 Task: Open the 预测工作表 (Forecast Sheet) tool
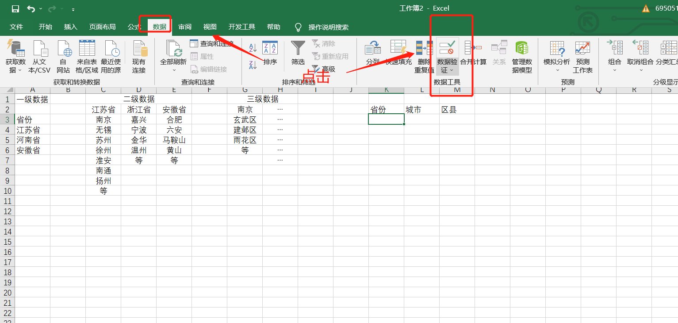coord(582,56)
